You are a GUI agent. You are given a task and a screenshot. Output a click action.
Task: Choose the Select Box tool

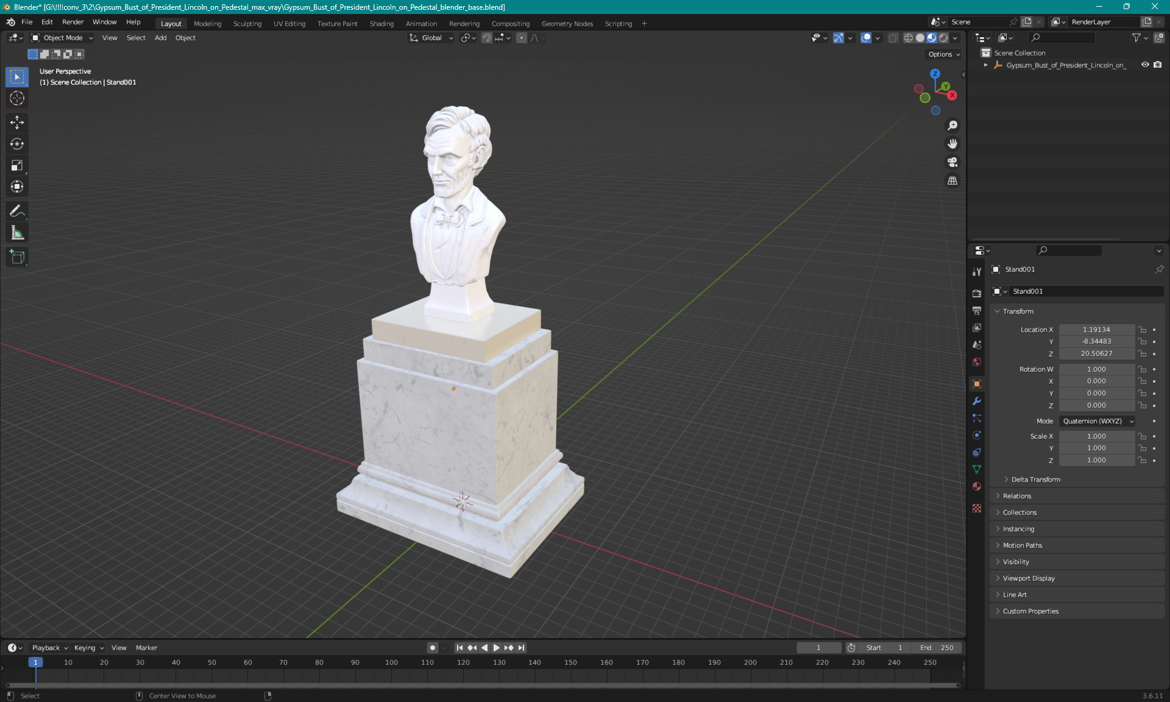[x=17, y=77]
